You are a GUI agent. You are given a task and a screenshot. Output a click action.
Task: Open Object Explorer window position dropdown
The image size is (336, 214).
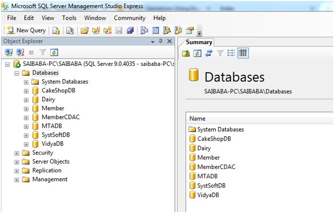(153, 42)
